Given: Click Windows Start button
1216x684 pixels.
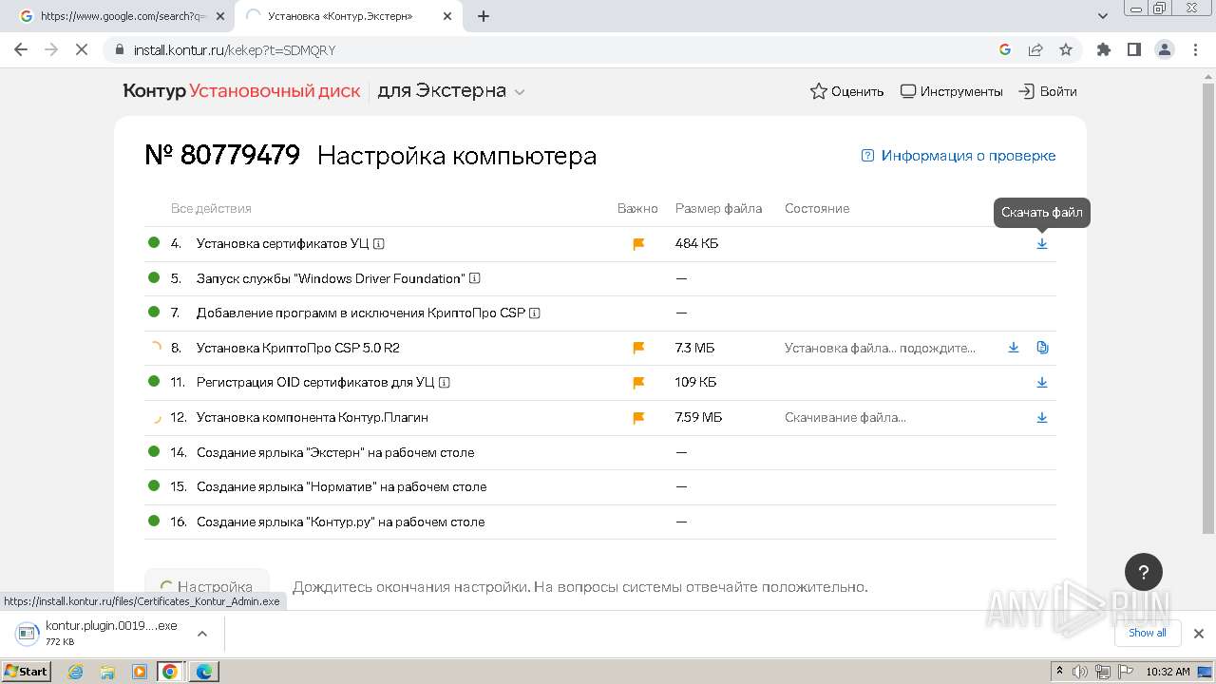Looking at the screenshot, I should (x=26, y=671).
